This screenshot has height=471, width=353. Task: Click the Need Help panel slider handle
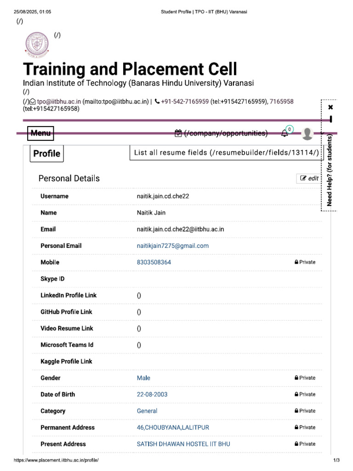331,119
